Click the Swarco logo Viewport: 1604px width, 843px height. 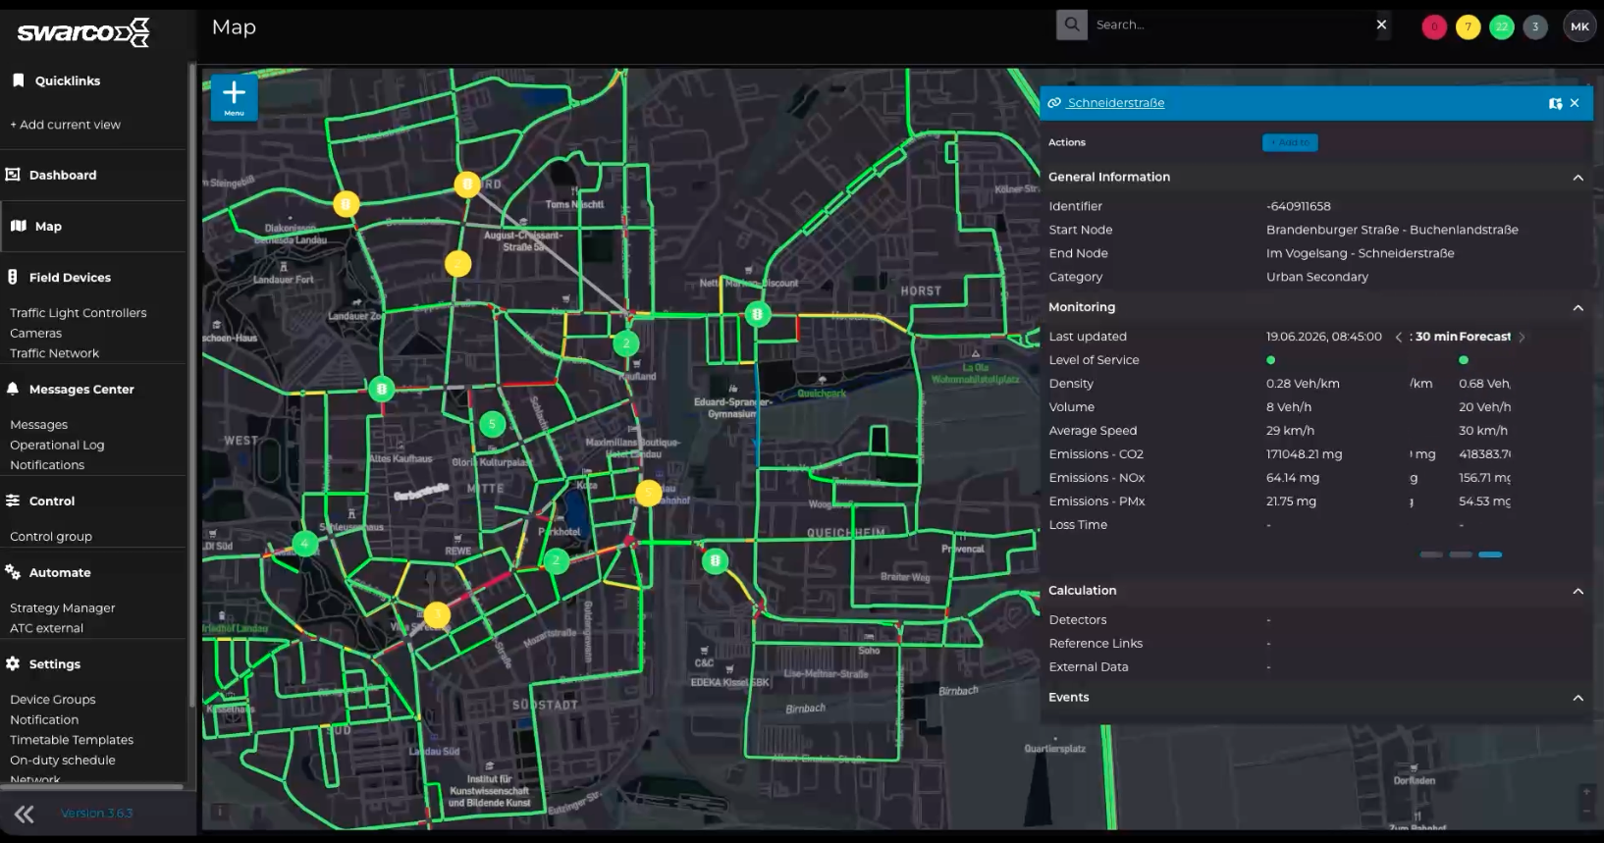point(83,32)
